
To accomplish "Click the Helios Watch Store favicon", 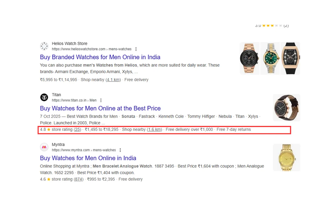I will click(44, 46).
